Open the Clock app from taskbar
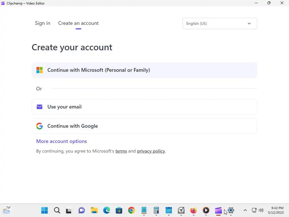Image resolution: width=289 pixels, height=217 pixels. tap(181, 210)
